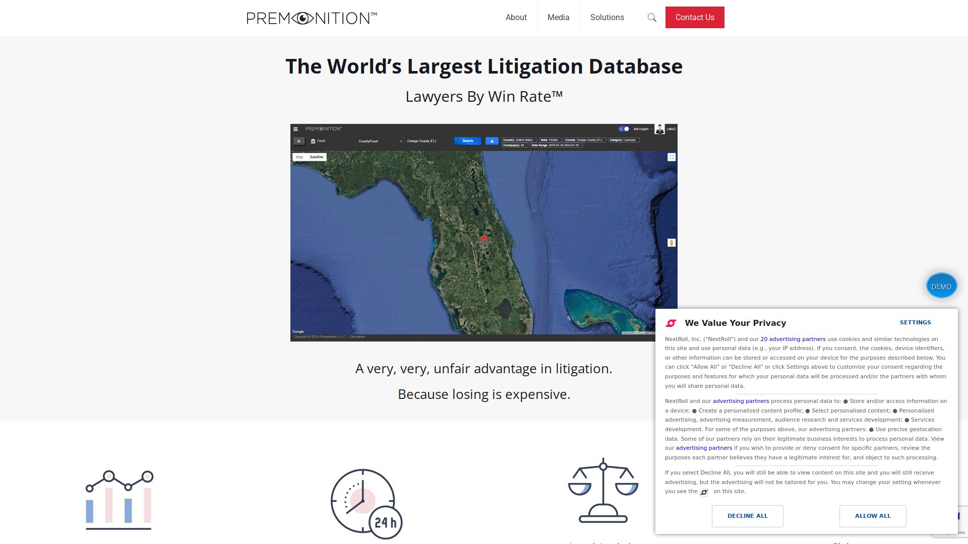Click the Lawyers By Win Rate heading
Screen dimensions: 968x544
click(x=483, y=96)
